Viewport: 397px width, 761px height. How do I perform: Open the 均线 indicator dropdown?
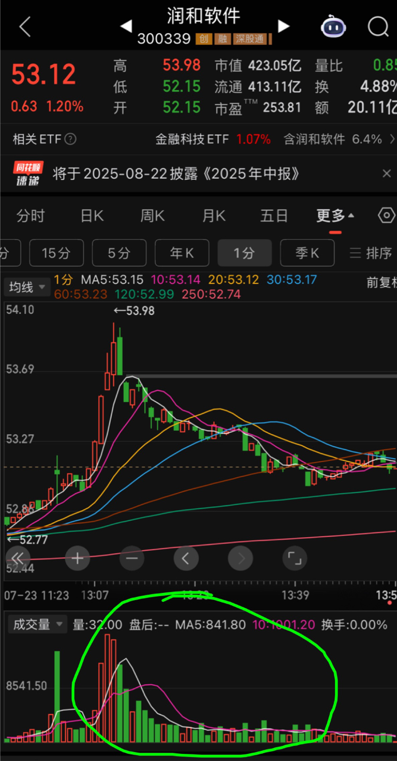[27, 287]
